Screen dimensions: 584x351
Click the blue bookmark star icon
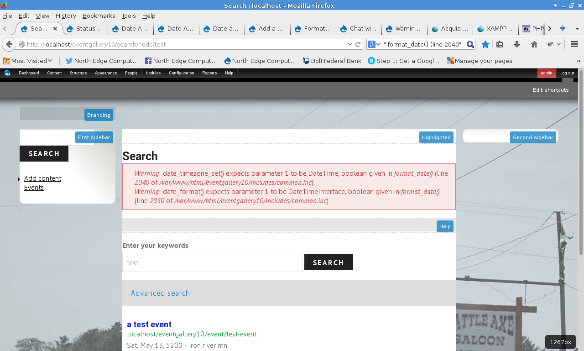click(485, 44)
